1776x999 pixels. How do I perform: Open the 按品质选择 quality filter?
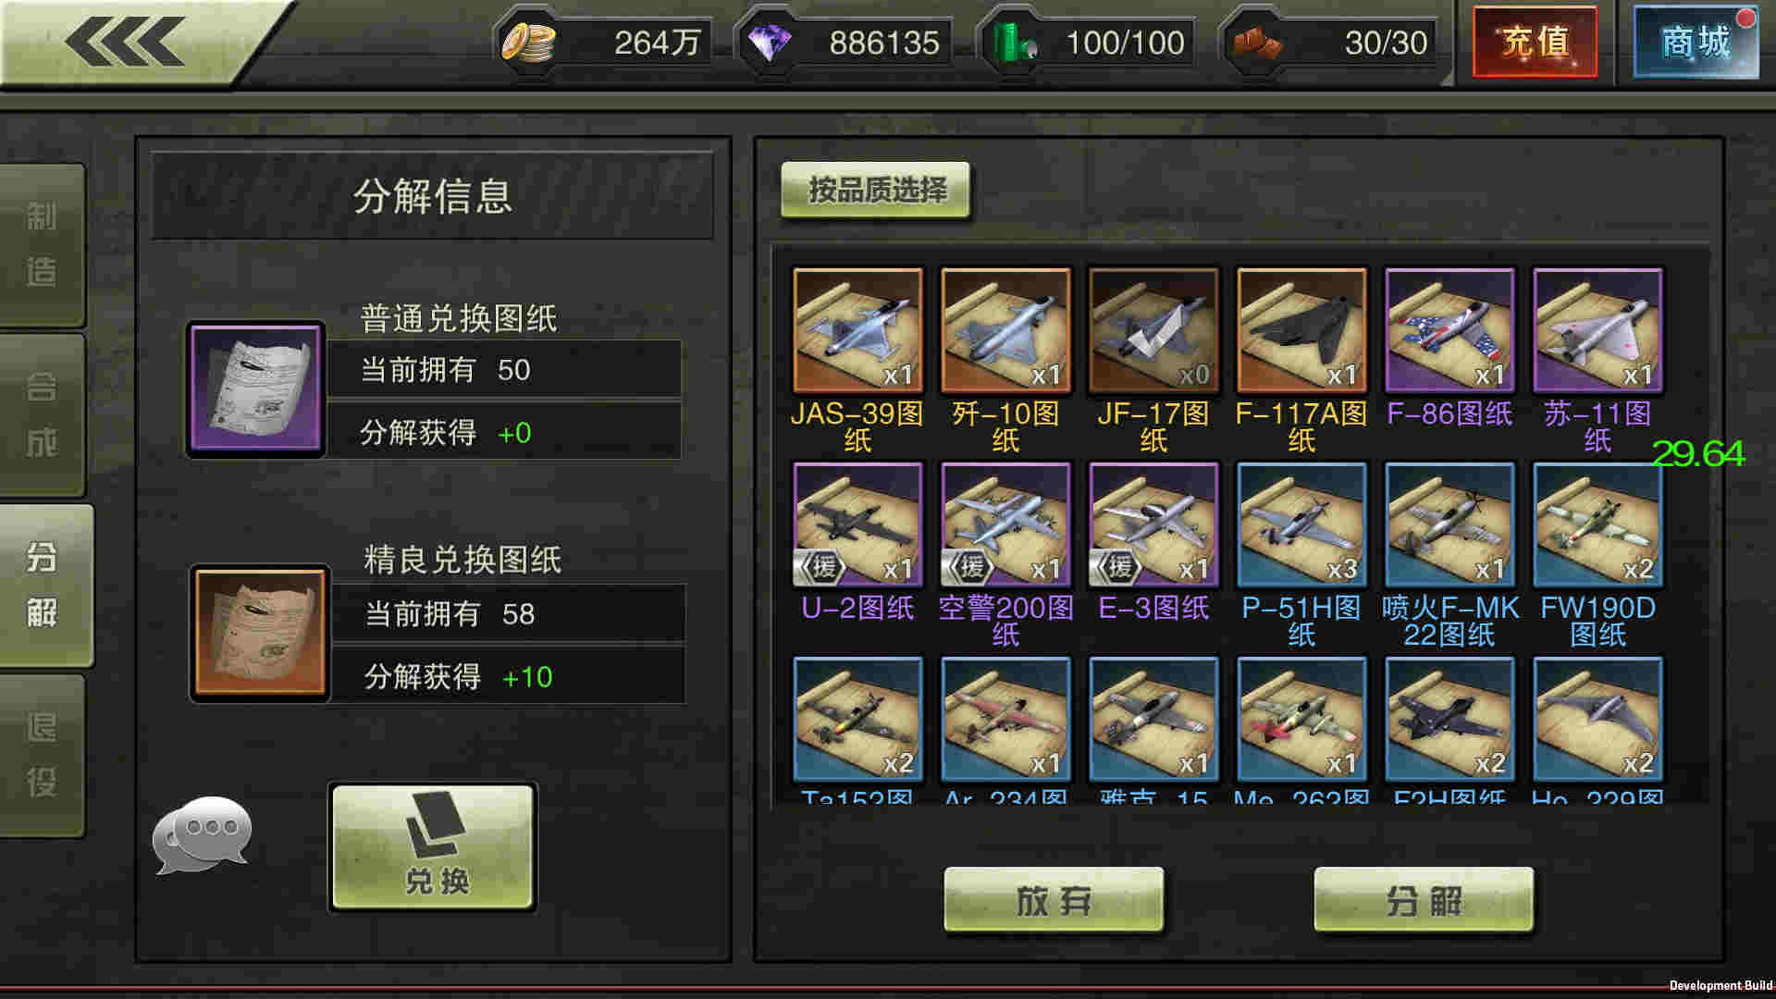(x=876, y=191)
